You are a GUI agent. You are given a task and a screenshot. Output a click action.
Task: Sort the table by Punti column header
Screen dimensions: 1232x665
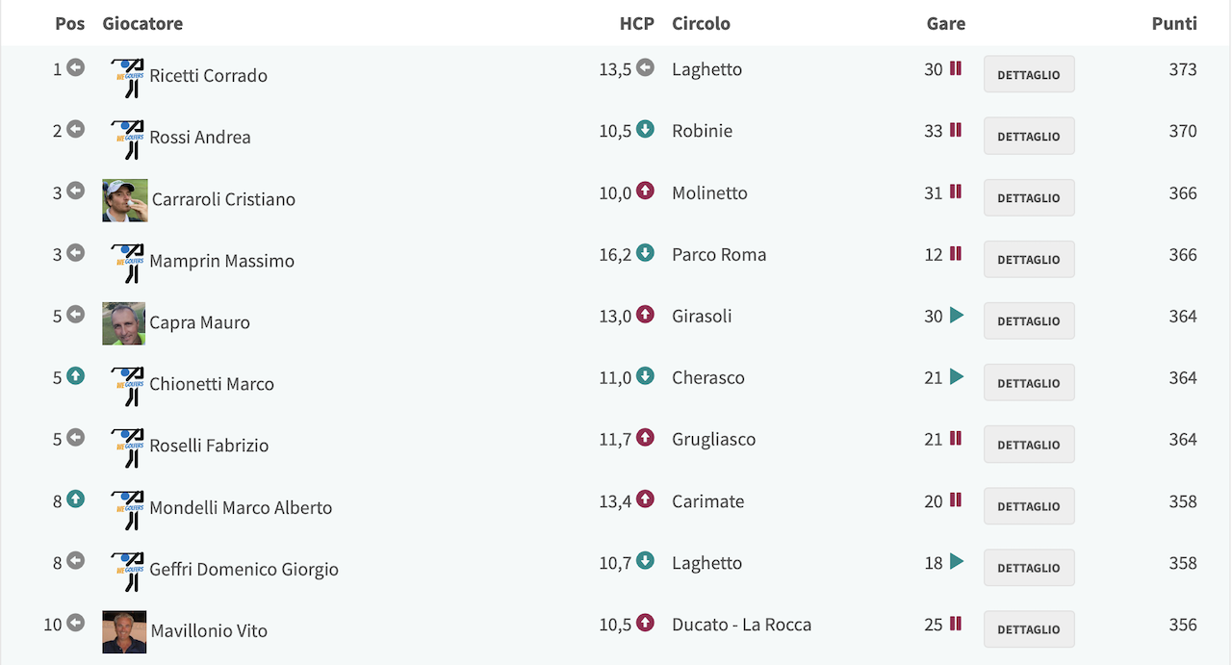click(1174, 23)
